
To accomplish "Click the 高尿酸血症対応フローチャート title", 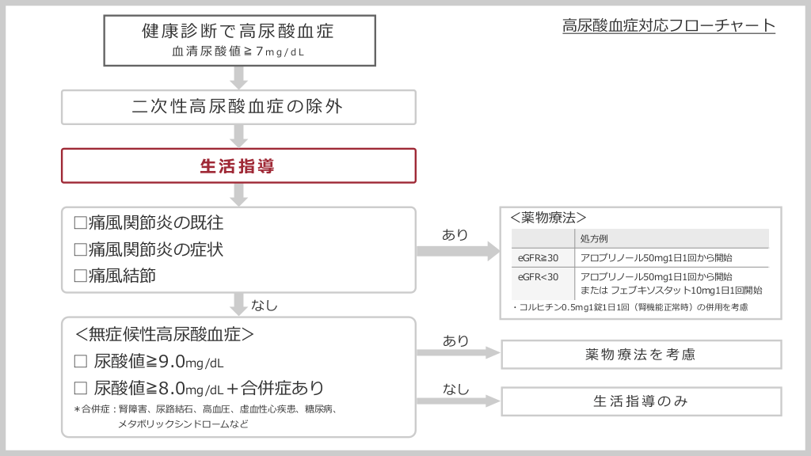I will pos(668,25).
